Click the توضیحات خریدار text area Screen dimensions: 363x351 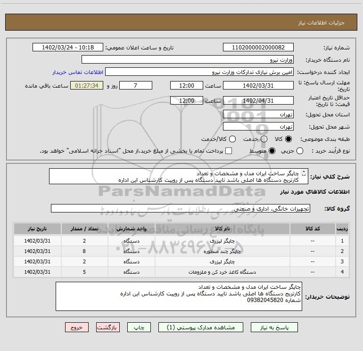(179, 296)
